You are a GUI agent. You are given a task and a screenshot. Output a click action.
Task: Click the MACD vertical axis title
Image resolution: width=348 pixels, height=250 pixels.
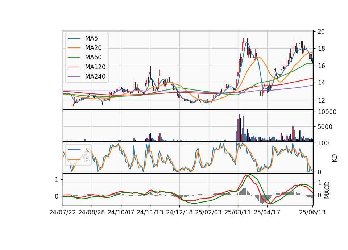click(x=327, y=190)
